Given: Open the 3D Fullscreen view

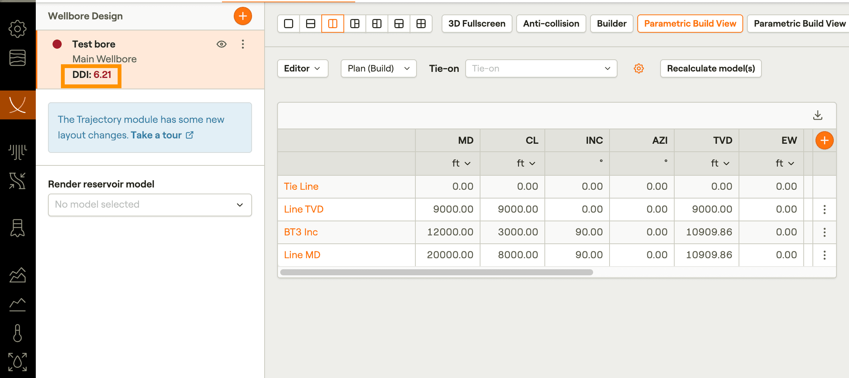Looking at the screenshot, I should click(477, 24).
